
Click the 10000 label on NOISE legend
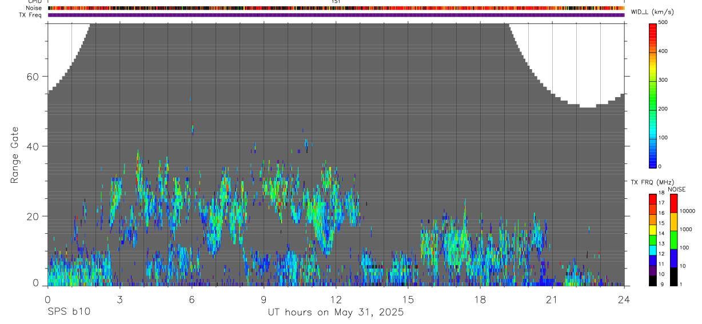pyautogui.click(x=687, y=211)
